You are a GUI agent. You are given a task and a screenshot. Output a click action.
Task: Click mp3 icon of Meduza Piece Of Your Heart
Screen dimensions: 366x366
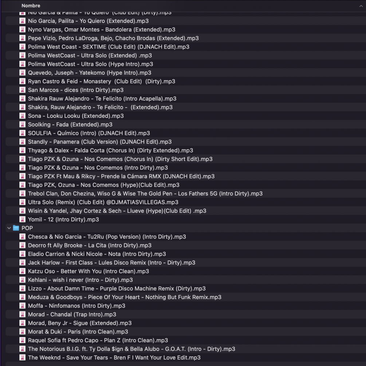tap(23, 298)
